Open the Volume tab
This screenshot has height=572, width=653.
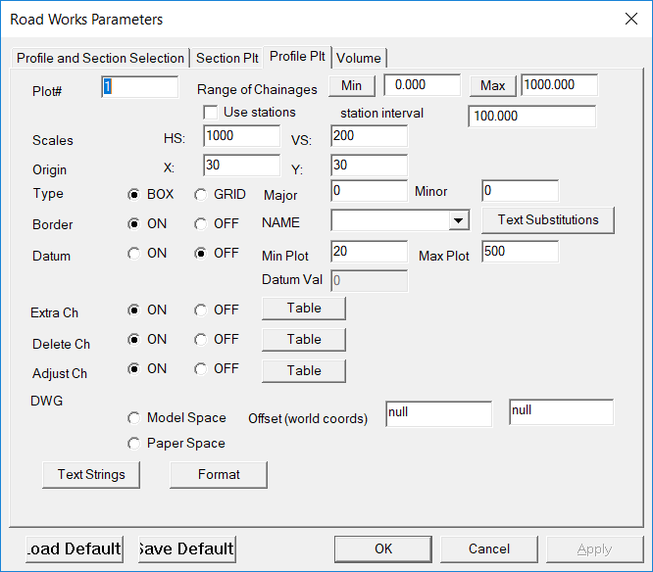click(x=358, y=58)
